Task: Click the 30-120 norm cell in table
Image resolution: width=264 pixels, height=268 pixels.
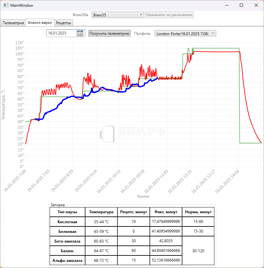Action: pos(198,251)
